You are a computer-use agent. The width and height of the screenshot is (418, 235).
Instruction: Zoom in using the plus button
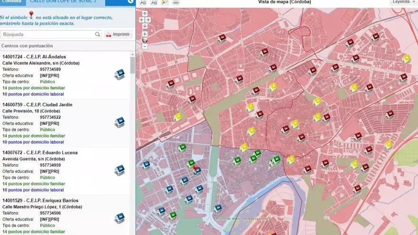(x=145, y=34)
